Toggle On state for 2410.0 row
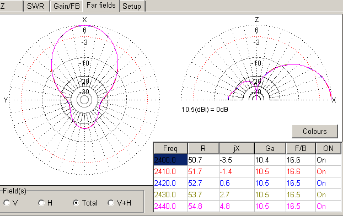The width and height of the screenshot is (343, 216). coord(328,171)
